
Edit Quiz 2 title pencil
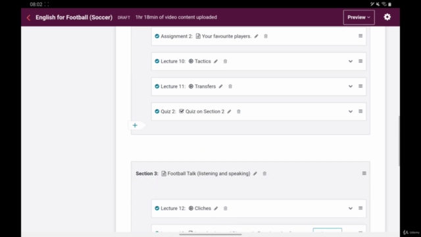[230, 111]
